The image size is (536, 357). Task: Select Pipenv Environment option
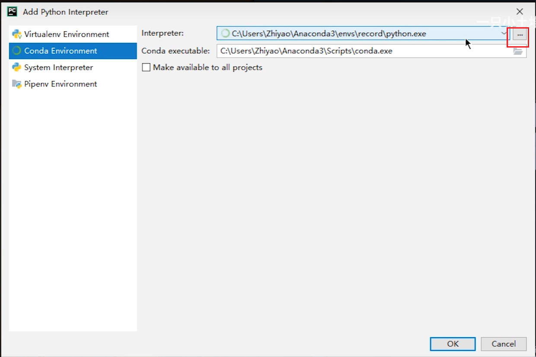[73, 84]
